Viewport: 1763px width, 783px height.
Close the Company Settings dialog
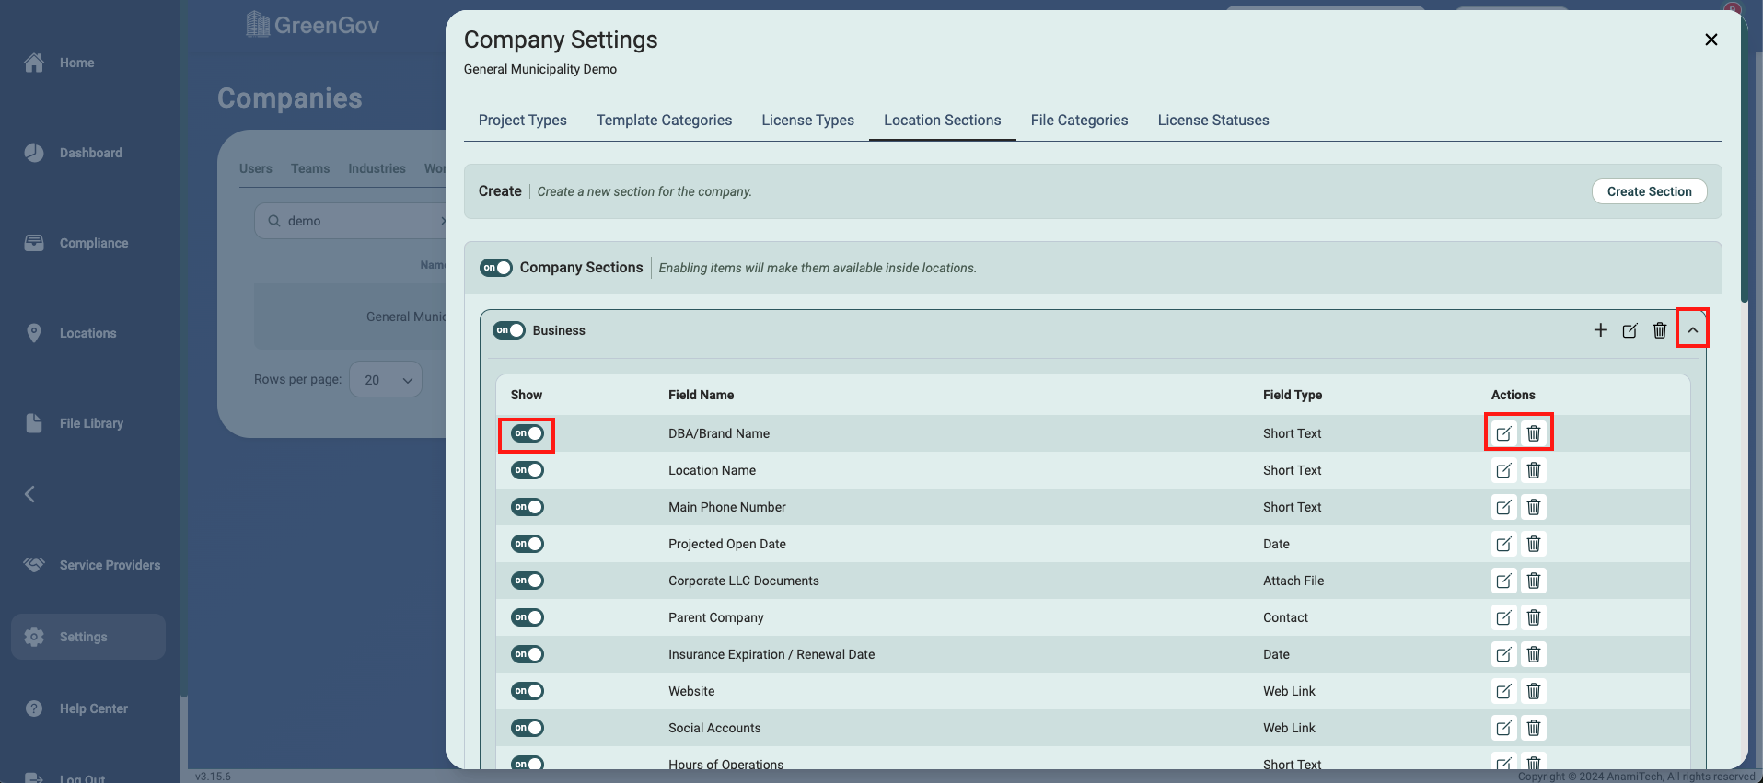click(1711, 40)
